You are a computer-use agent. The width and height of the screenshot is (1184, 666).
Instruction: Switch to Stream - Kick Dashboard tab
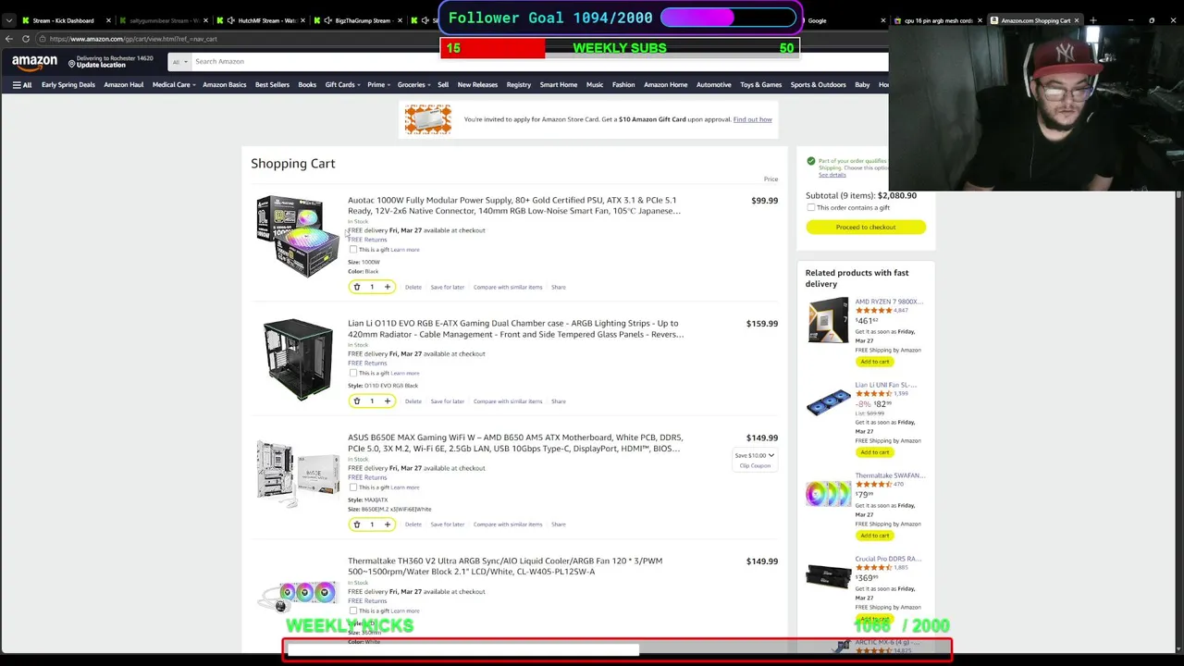(x=63, y=20)
